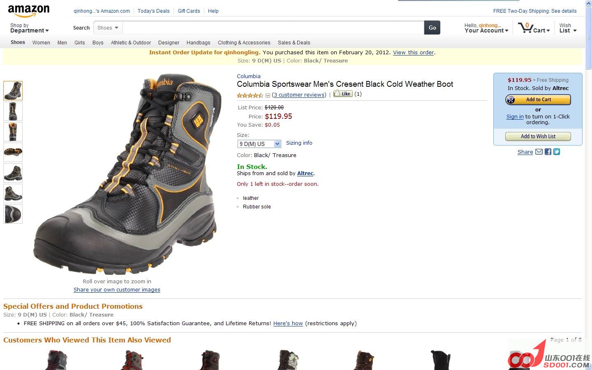Click the star rating icons
Screen dimensions: 592x370
click(250, 95)
